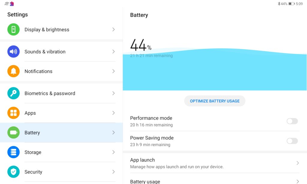Click the orange Notifications bell icon

click(13, 71)
